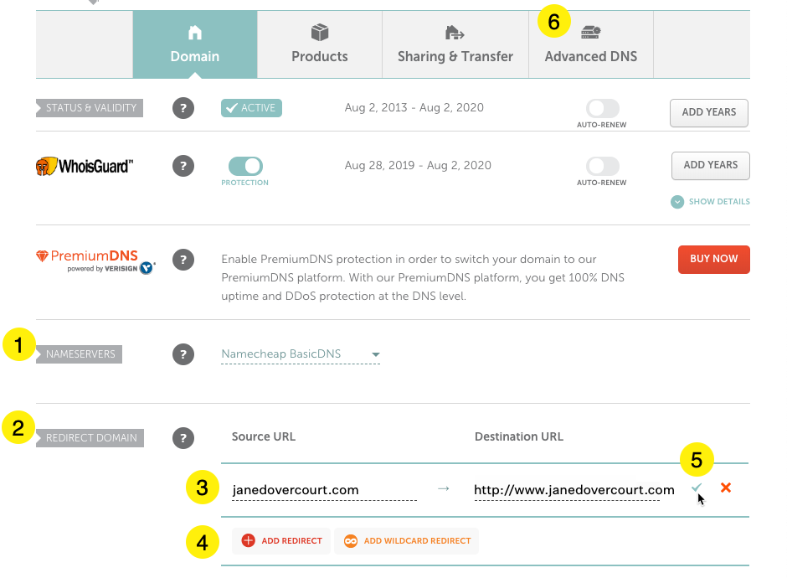Click the help icon for Nameservers
Viewport: 787px width, 578px height.
click(x=183, y=354)
